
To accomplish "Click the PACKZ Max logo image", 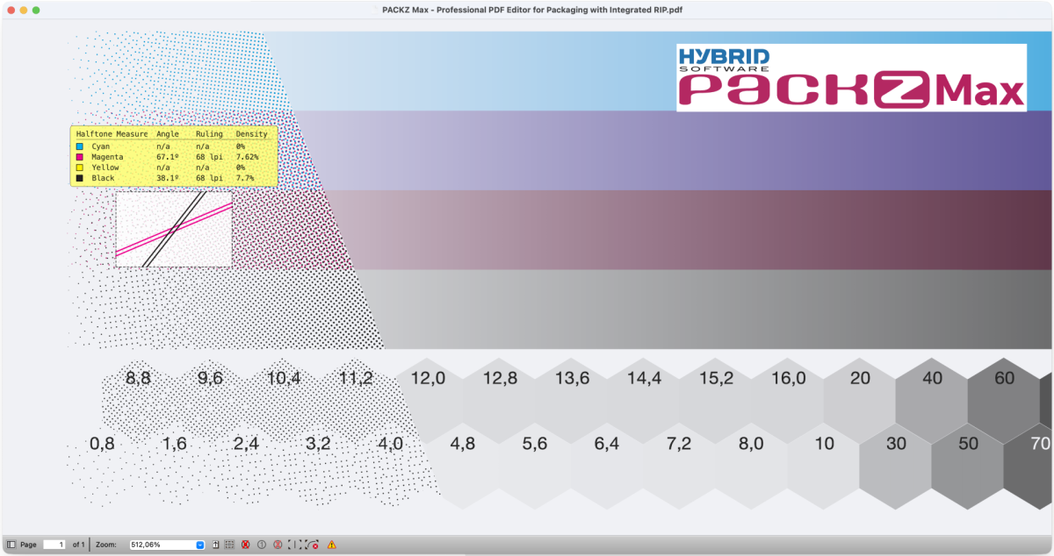I will [851, 77].
